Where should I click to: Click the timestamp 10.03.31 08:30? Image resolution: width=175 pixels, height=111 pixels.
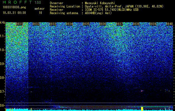(x=14, y=13)
